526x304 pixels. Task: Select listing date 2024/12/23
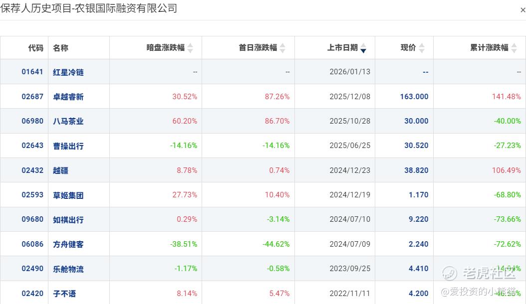350,170
